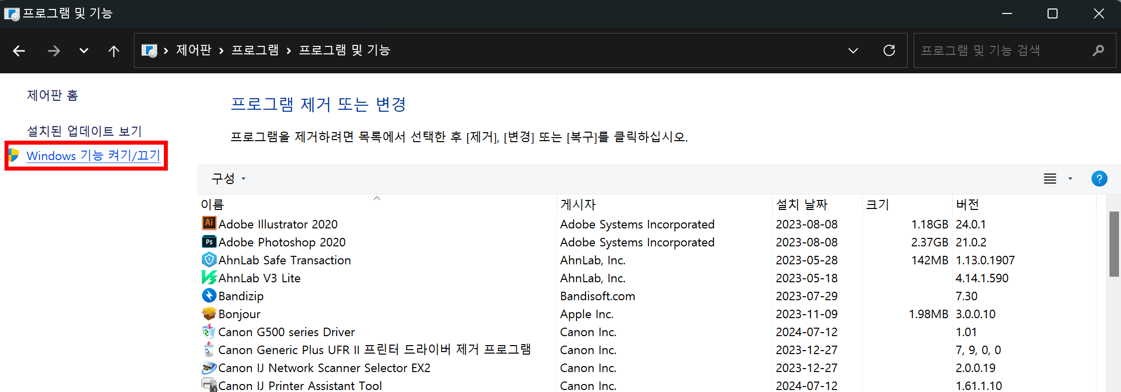Expand chevron after 프로그램 breadcrumb
Screen dimensions: 1121x392
pos(289,50)
